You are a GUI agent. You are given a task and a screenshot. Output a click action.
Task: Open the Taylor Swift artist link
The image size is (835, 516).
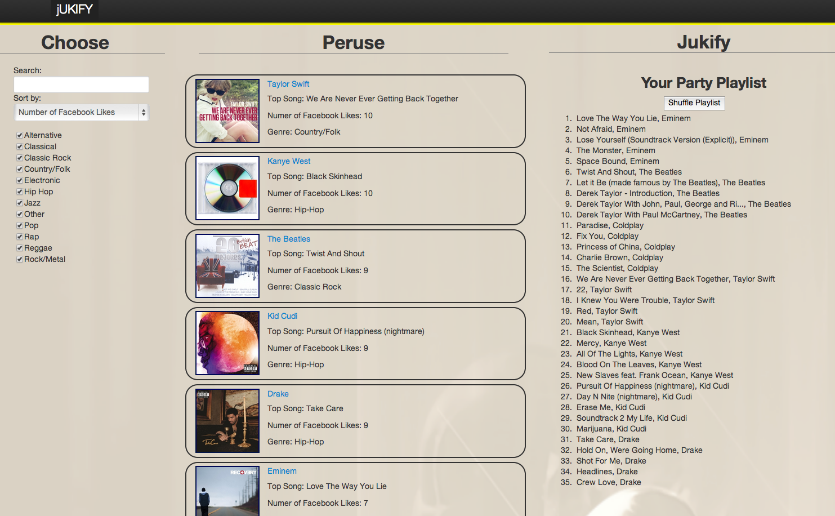coord(288,84)
